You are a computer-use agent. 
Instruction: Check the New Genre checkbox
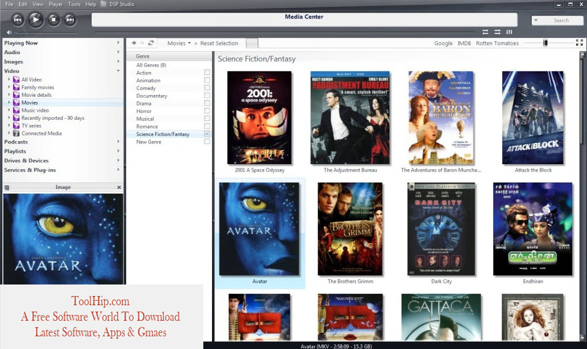207,142
